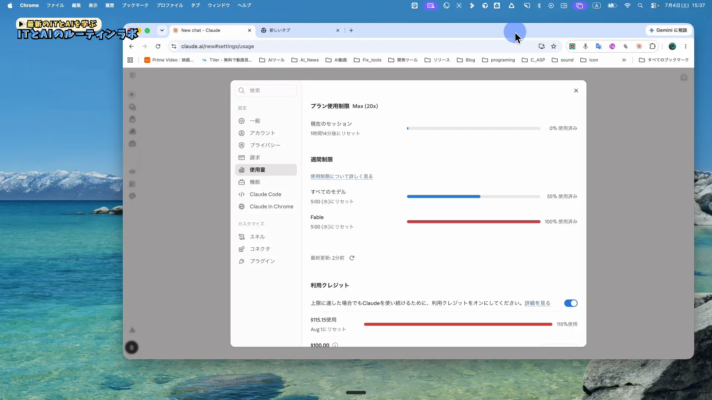Click the settings search field

pos(266,90)
